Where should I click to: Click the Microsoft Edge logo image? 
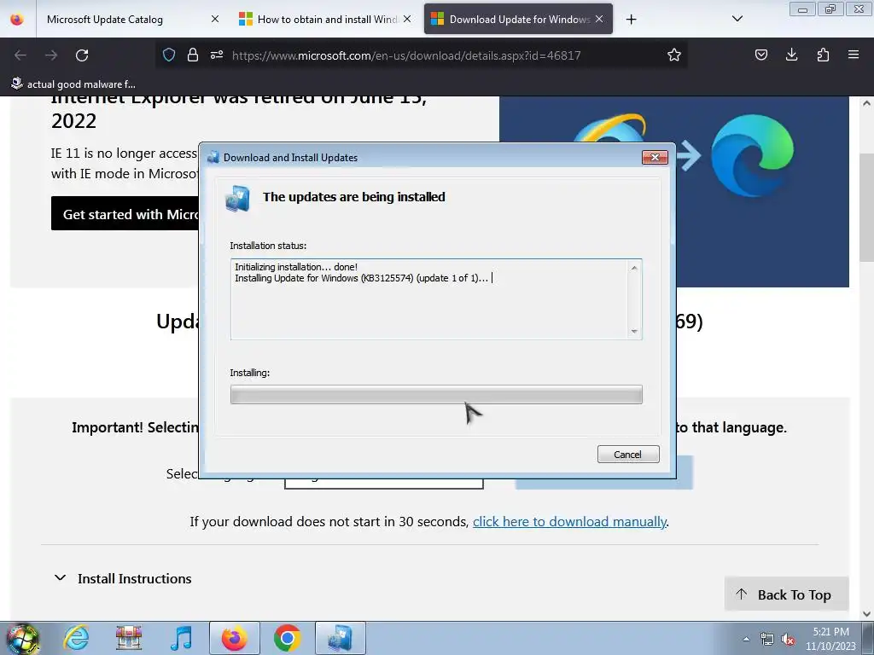[x=752, y=157]
